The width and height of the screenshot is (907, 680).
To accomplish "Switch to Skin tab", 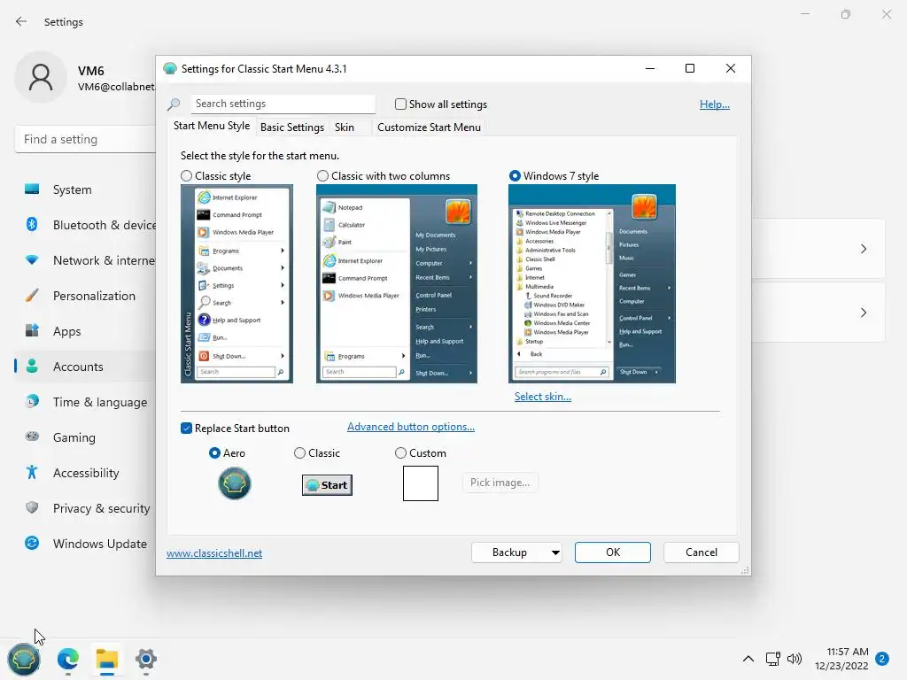I will (345, 127).
